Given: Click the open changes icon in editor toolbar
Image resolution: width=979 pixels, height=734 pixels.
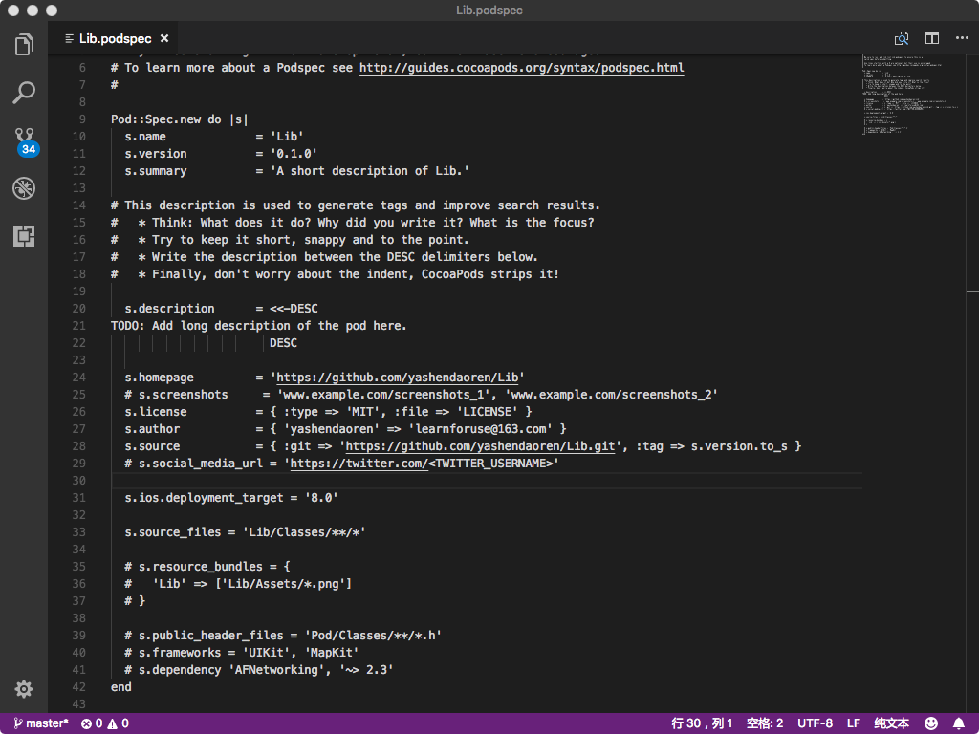Looking at the screenshot, I should 901,39.
